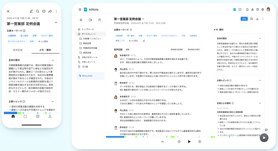278x151 pixels.
Task: Click the blue 共有 share button
Action: [x=244, y=19]
